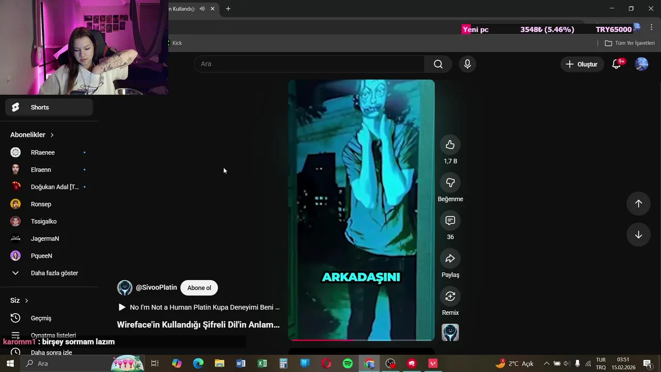Switch TUR TRQ keyboard language

click(601, 363)
